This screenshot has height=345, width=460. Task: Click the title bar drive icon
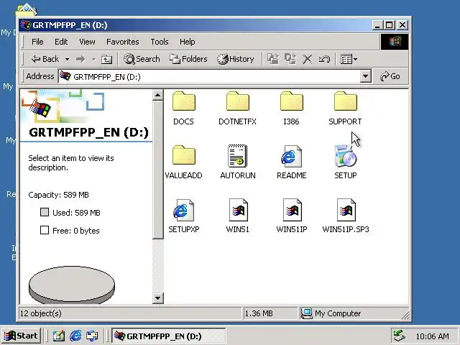click(26, 25)
